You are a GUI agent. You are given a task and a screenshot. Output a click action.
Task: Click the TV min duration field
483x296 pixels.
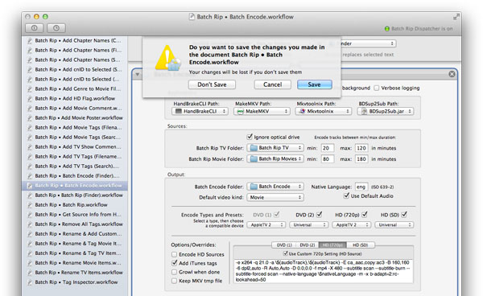328,148
